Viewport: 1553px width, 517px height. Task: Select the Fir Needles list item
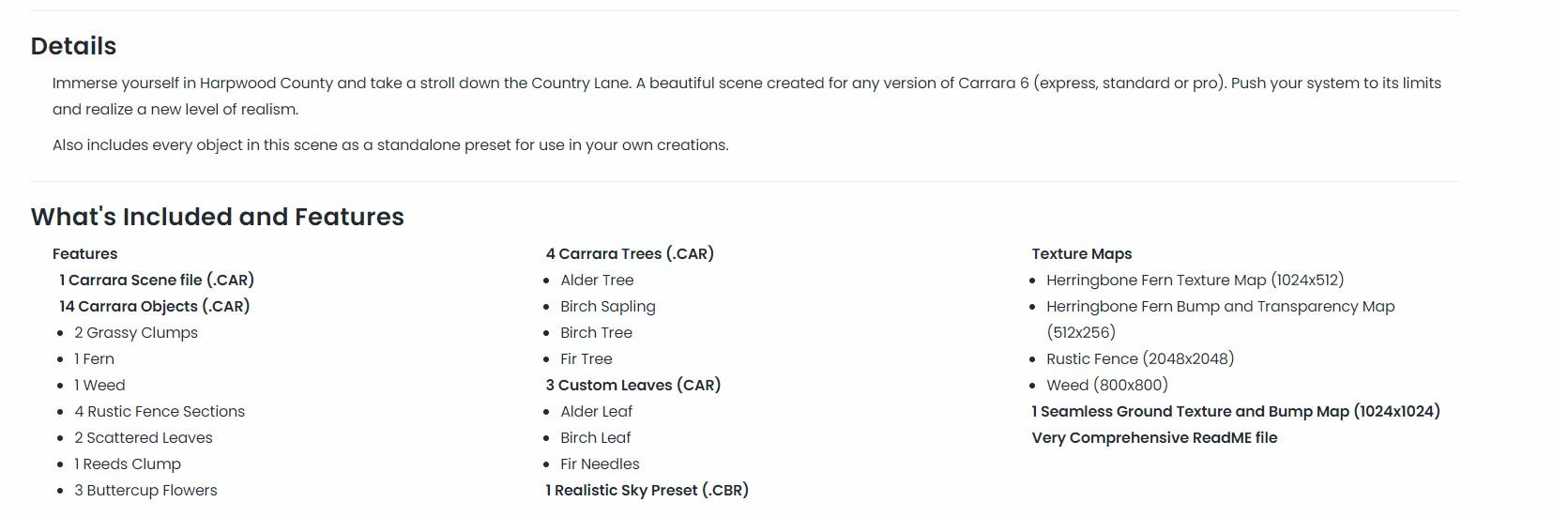600,464
